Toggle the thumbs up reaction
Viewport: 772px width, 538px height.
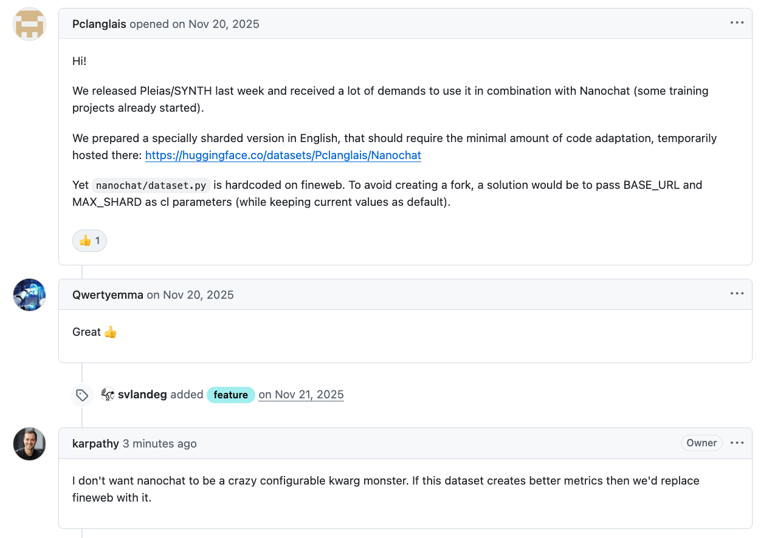pyautogui.click(x=89, y=241)
